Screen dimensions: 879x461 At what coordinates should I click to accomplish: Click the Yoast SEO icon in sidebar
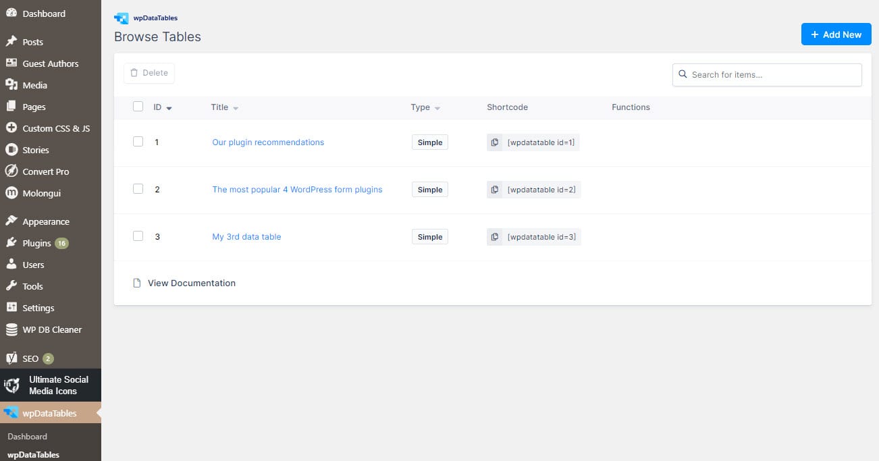[x=11, y=358]
